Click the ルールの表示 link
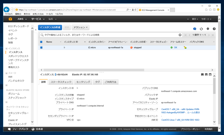Image resolution: width=224 pixels, height=135 pixels. coord(193,112)
